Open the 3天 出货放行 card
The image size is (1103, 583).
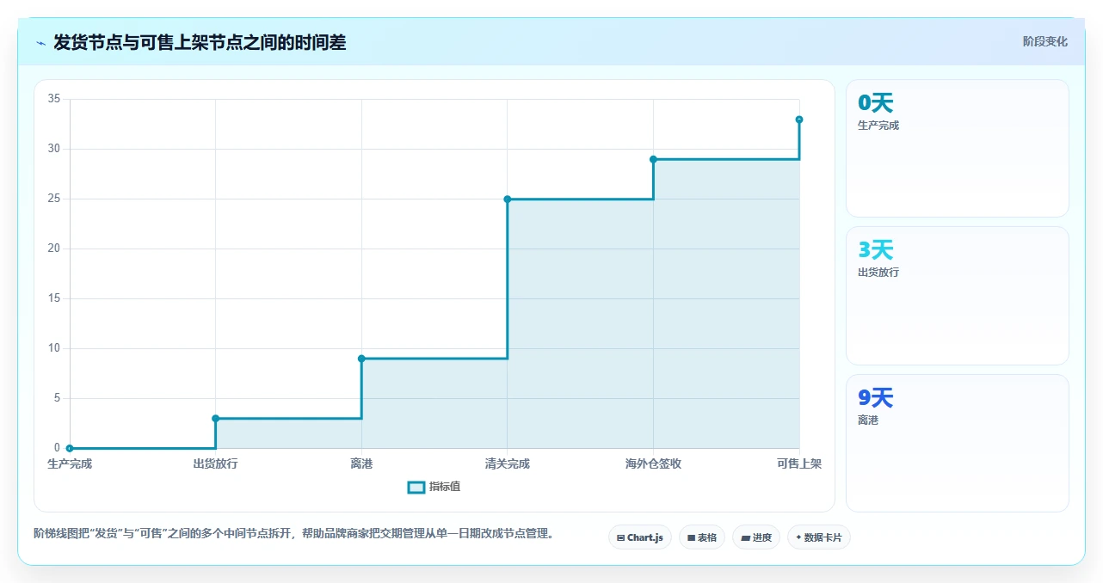958,296
